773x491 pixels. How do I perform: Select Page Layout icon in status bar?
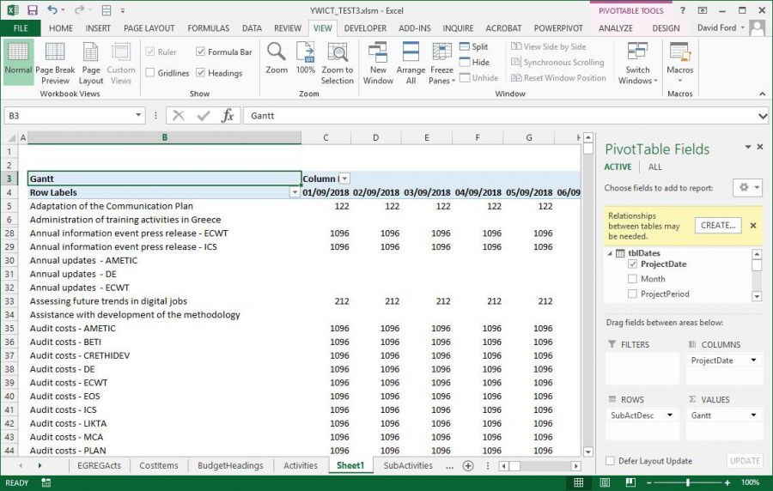[605, 482]
